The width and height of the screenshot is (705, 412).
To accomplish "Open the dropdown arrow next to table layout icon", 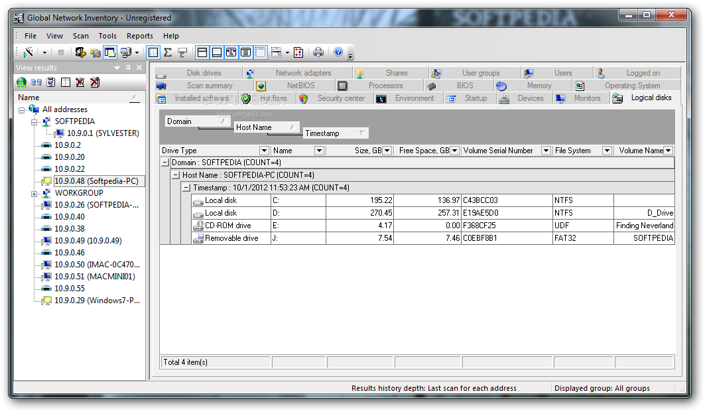I will [x=287, y=52].
